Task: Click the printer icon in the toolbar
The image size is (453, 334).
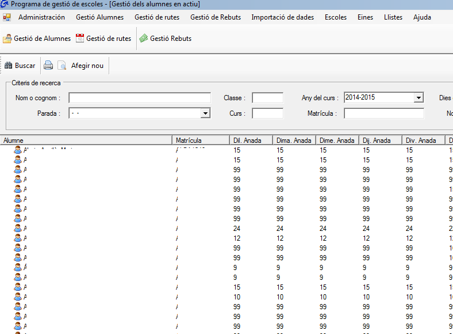Action: click(49, 66)
